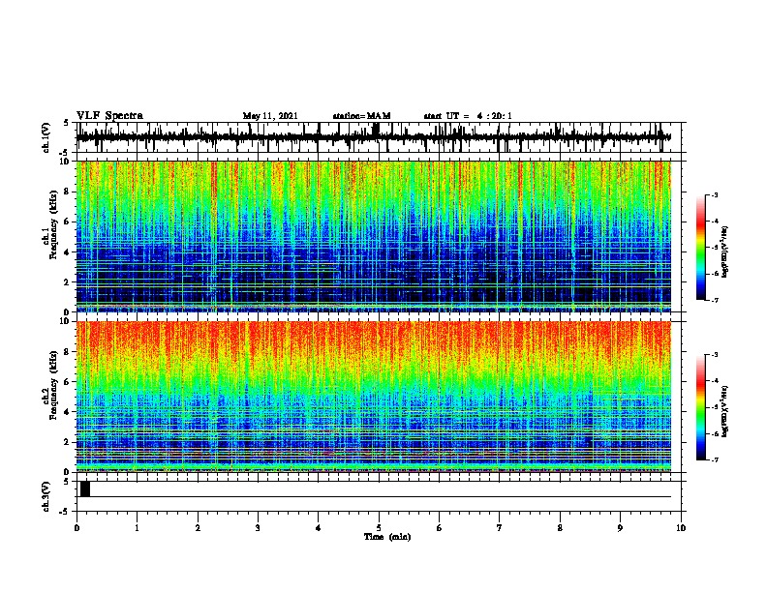The image size is (767, 592).
Task: Click the "8" tick on the time axis
Action: click(x=560, y=528)
